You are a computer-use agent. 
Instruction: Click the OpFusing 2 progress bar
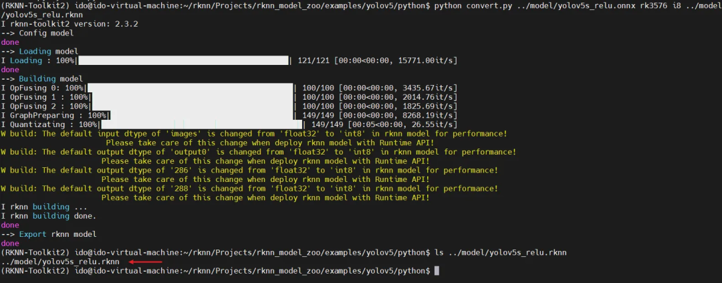click(193, 106)
